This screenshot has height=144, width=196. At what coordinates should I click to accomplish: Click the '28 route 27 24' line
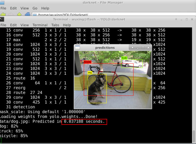[x=24, y=92]
